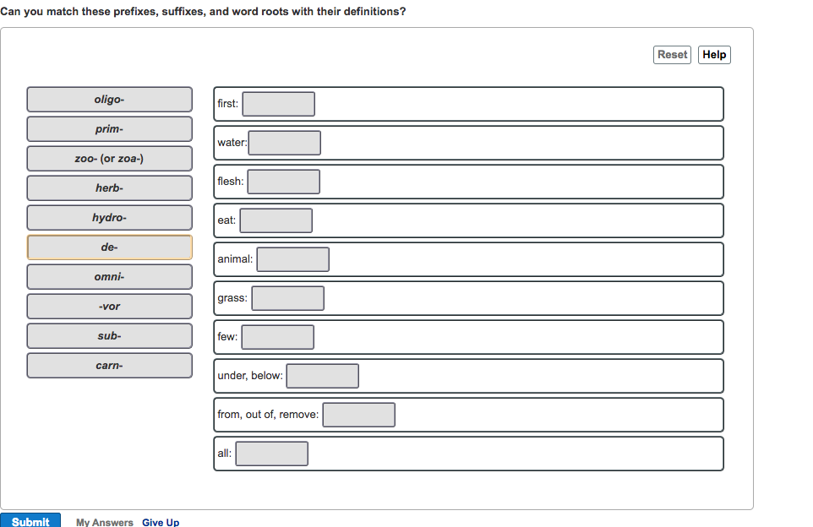
Task: Select the hydro- prefix tile
Action: point(109,217)
